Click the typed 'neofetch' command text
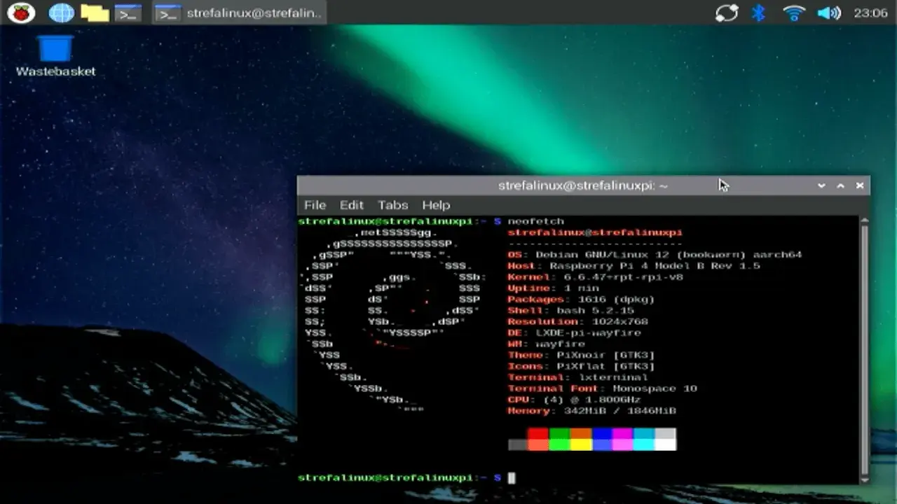897x504 pixels. (x=535, y=221)
